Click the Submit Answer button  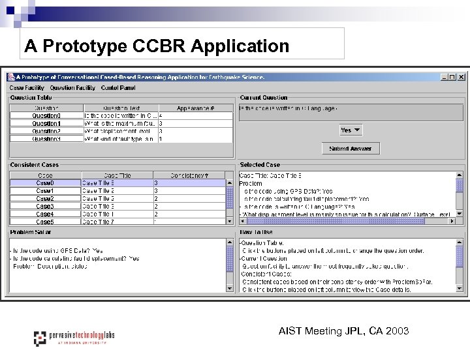pos(351,149)
